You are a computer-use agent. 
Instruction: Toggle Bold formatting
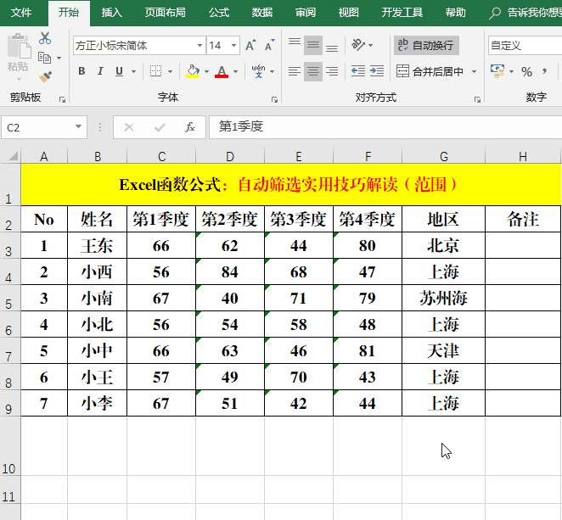pyautogui.click(x=81, y=71)
